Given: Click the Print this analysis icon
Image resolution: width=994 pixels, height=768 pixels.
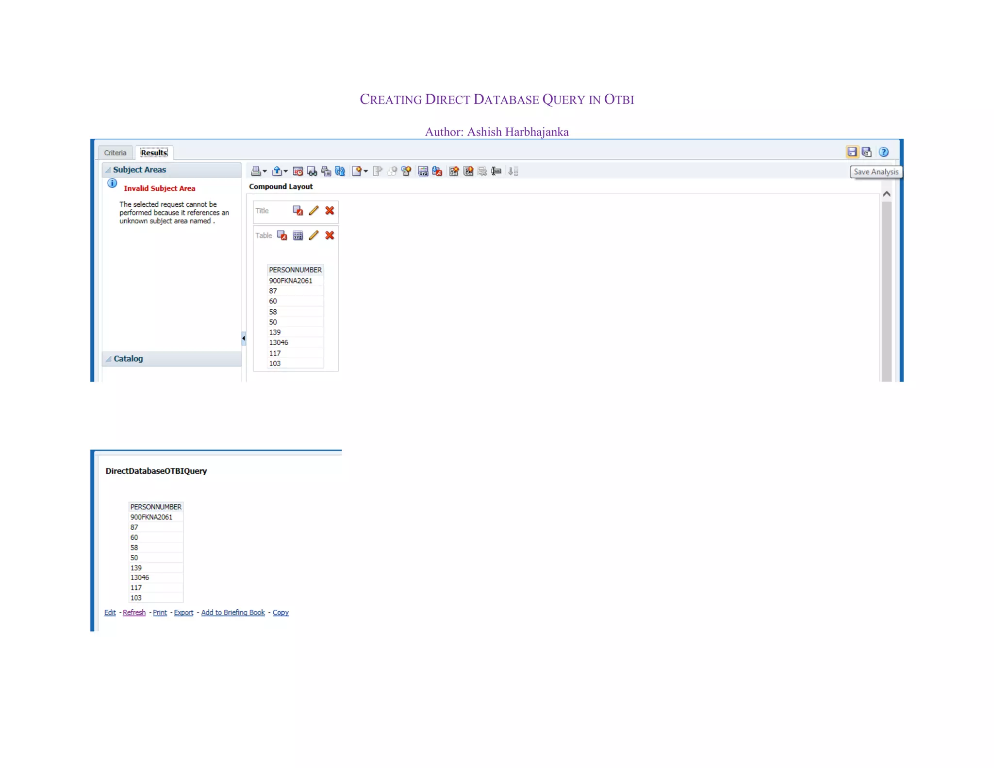Looking at the screenshot, I should (x=255, y=171).
